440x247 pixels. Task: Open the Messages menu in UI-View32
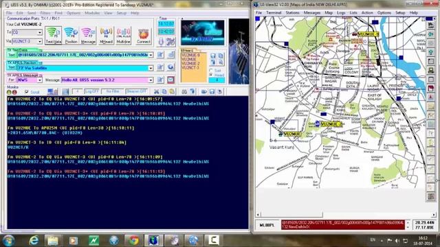point(311,12)
